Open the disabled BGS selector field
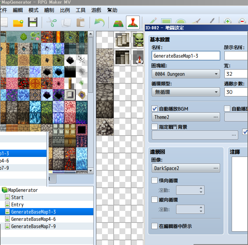The image size is (248, 245). 236,117
